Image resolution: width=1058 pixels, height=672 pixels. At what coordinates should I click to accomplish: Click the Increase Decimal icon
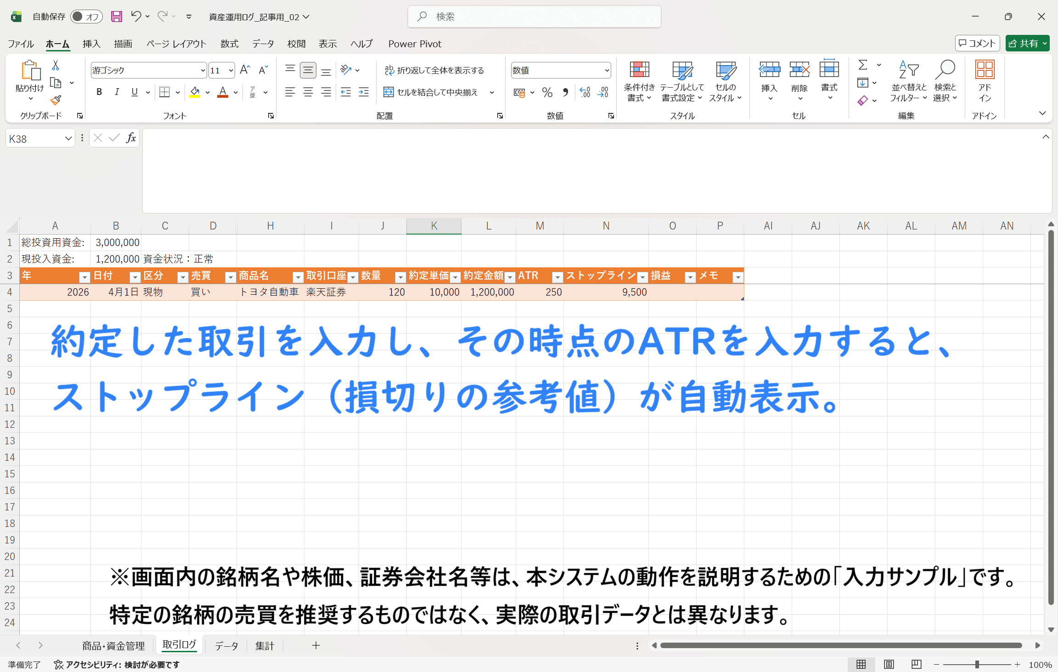click(x=585, y=92)
